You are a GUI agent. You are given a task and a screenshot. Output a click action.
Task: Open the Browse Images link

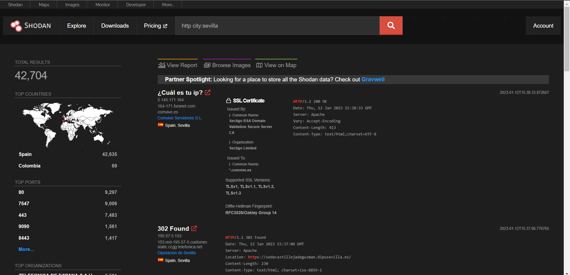(x=227, y=65)
